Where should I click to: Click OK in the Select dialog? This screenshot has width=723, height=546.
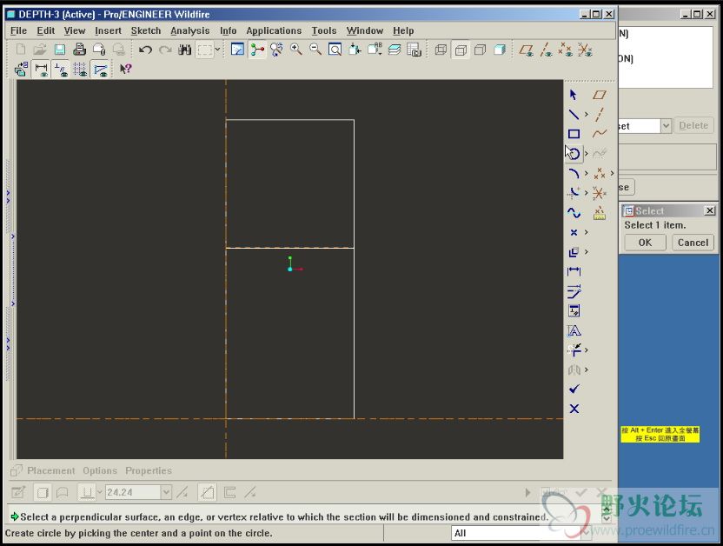[645, 243]
